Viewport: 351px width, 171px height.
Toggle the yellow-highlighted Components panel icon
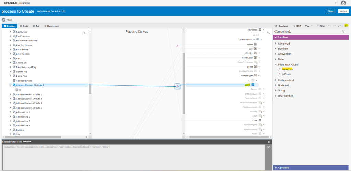coord(346,26)
